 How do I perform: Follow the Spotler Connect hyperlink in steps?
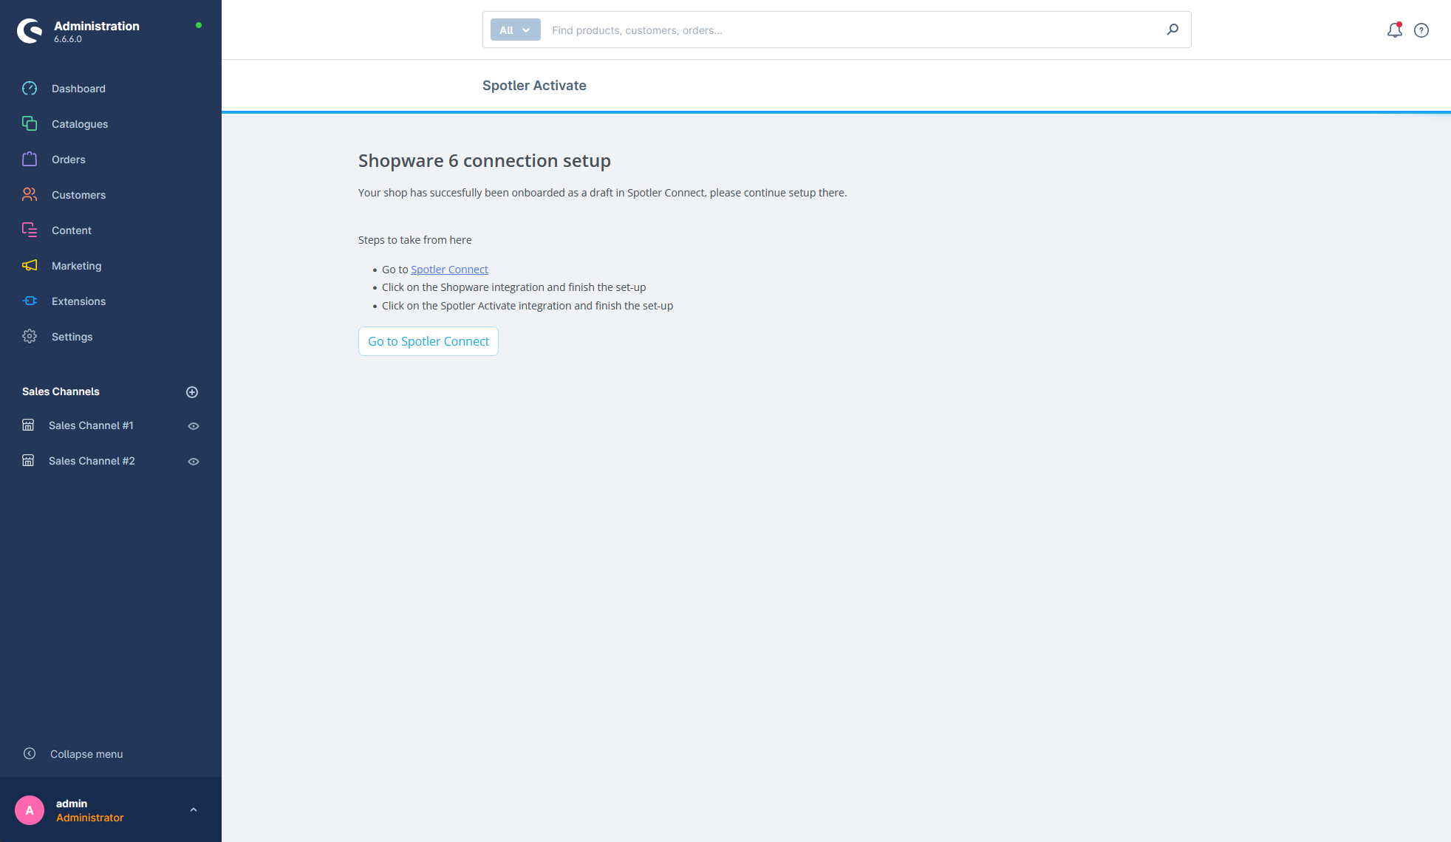click(x=449, y=270)
